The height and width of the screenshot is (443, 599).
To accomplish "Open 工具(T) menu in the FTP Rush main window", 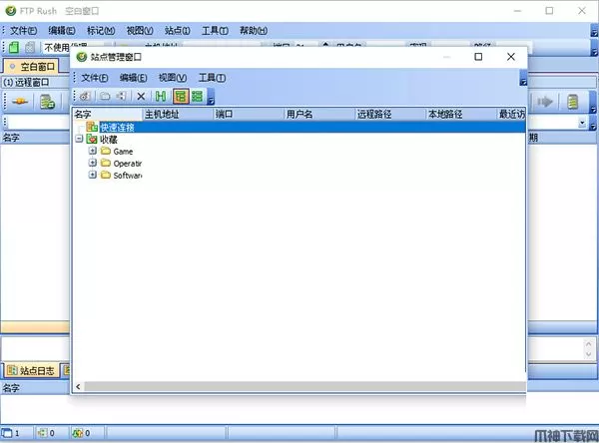I will pyautogui.click(x=215, y=31).
